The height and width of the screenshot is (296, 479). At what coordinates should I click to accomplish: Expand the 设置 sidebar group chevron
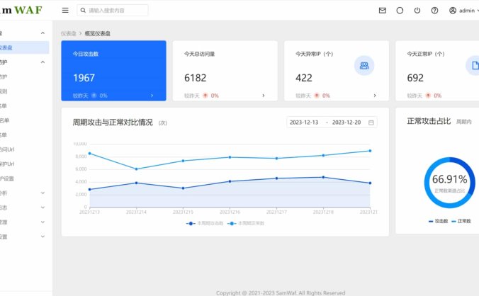point(43,237)
